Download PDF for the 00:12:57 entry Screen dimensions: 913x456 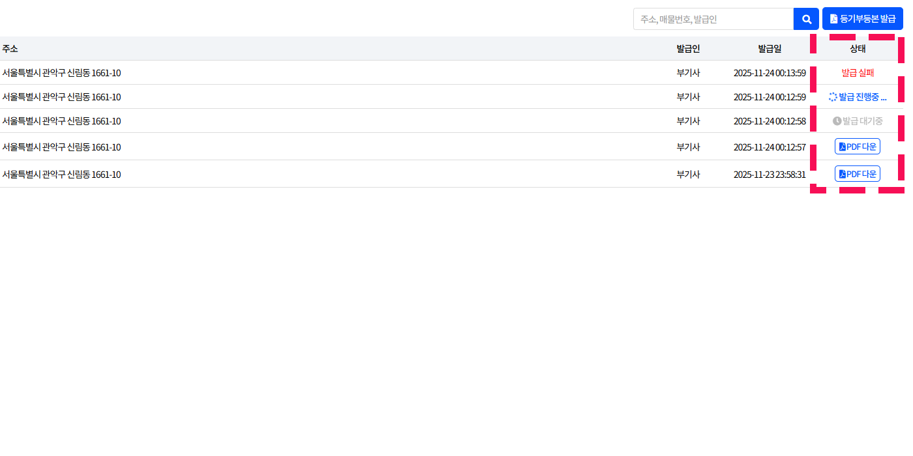(857, 147)
